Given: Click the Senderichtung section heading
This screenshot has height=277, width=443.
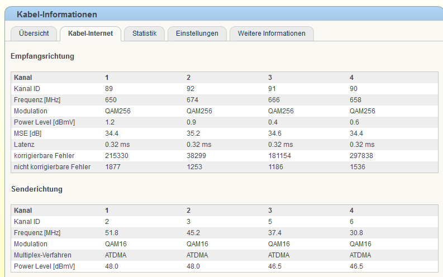Looking at the screenshot, I should (x=37, y=189).
